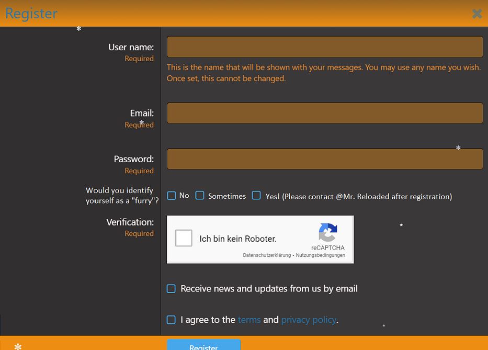This screenshot has width=488, height=350.
Task: Close the Register dialog with the X icon
Action: [476, 14]
